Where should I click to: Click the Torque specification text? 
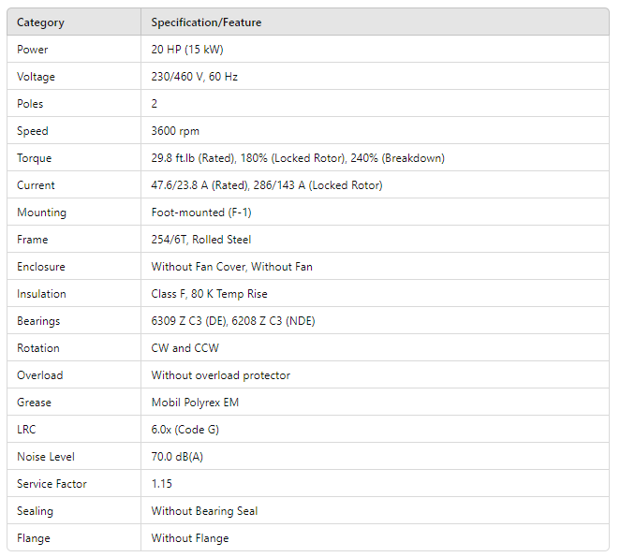pos(298,158)
